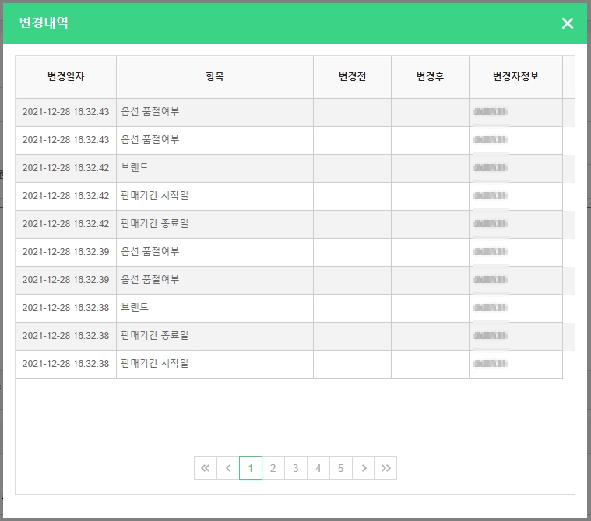
Task: Go to the next page arrow
Action: (x=363, y=468)
